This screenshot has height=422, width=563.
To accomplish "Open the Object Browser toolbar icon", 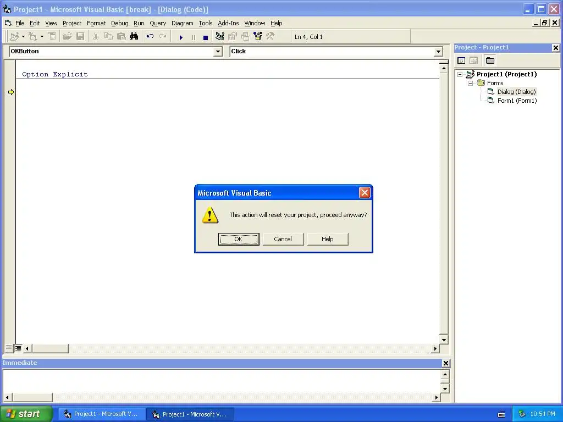I will [258, 37].
